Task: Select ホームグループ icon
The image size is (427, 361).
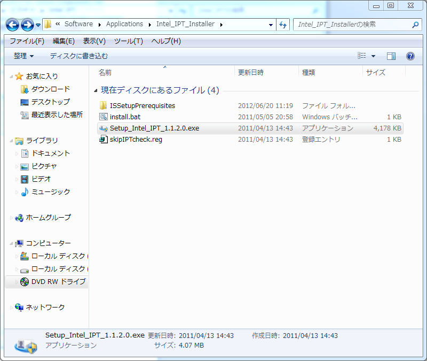Action: pos(19,218)
